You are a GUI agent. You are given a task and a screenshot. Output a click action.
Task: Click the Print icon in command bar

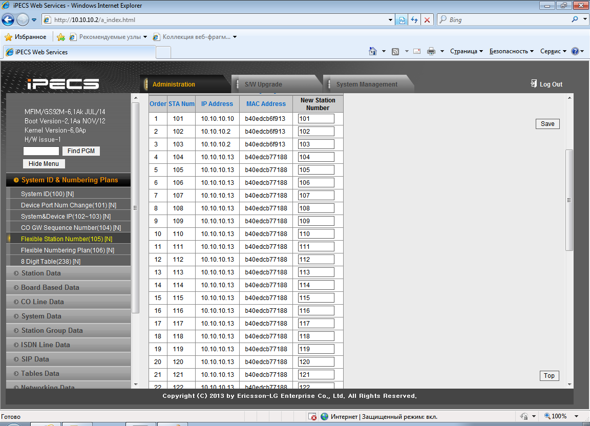point(431,51)
